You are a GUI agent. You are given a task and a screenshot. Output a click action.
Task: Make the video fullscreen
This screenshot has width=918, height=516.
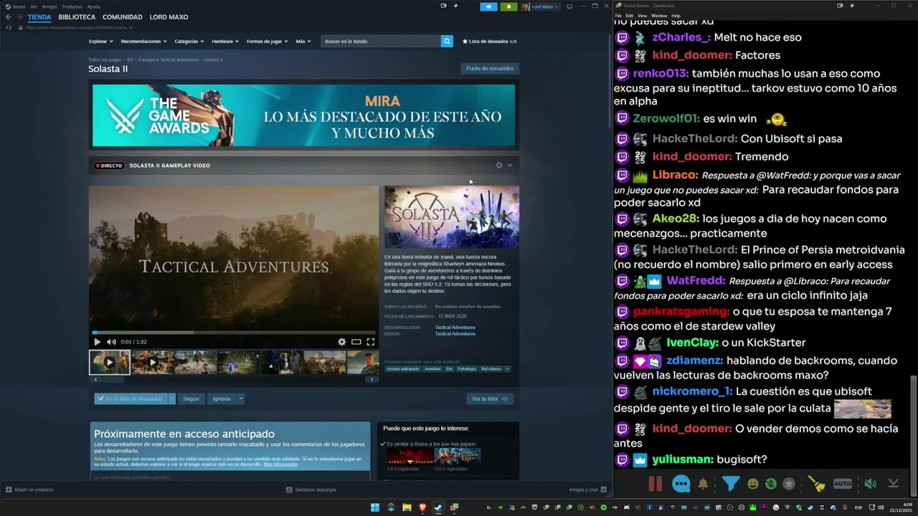coord(371,342)
